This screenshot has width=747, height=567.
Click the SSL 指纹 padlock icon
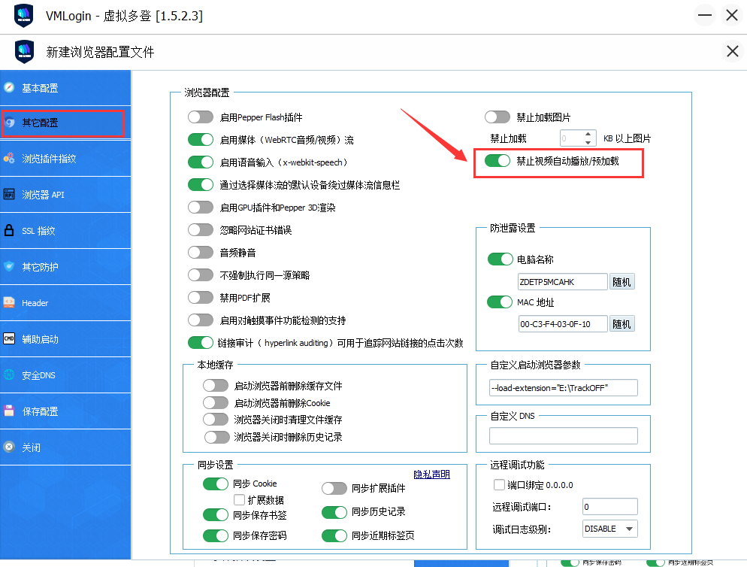(9, 230)
